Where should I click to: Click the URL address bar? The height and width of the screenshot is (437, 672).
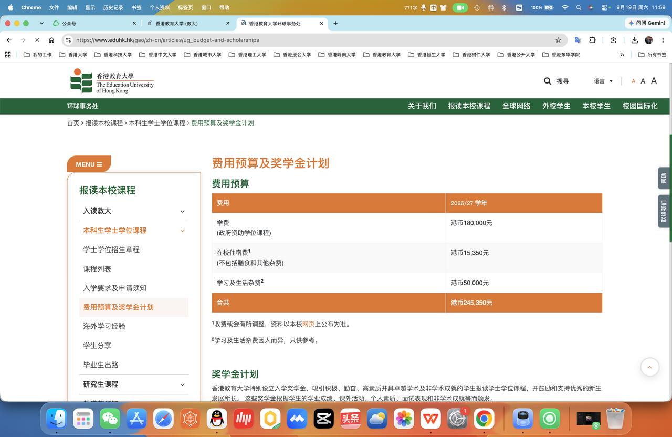[314, 40]
